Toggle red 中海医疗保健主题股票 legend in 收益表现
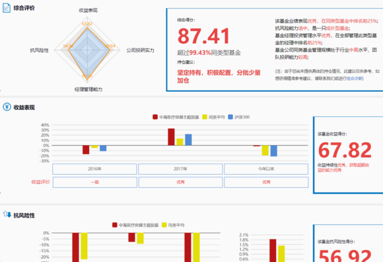 (x=176, y=117)
